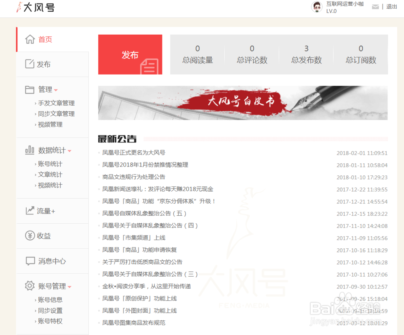The height and width of the screenshot is (335, 404).
Task: Open 账号信息 submenu
Action: [50, 300]
